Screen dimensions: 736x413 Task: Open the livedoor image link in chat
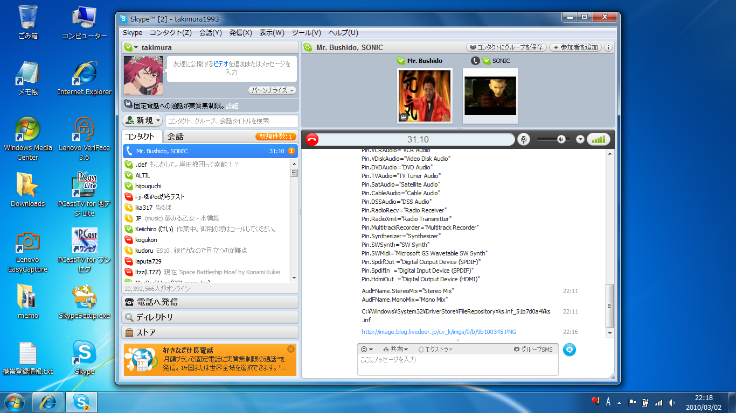(439, 332)
